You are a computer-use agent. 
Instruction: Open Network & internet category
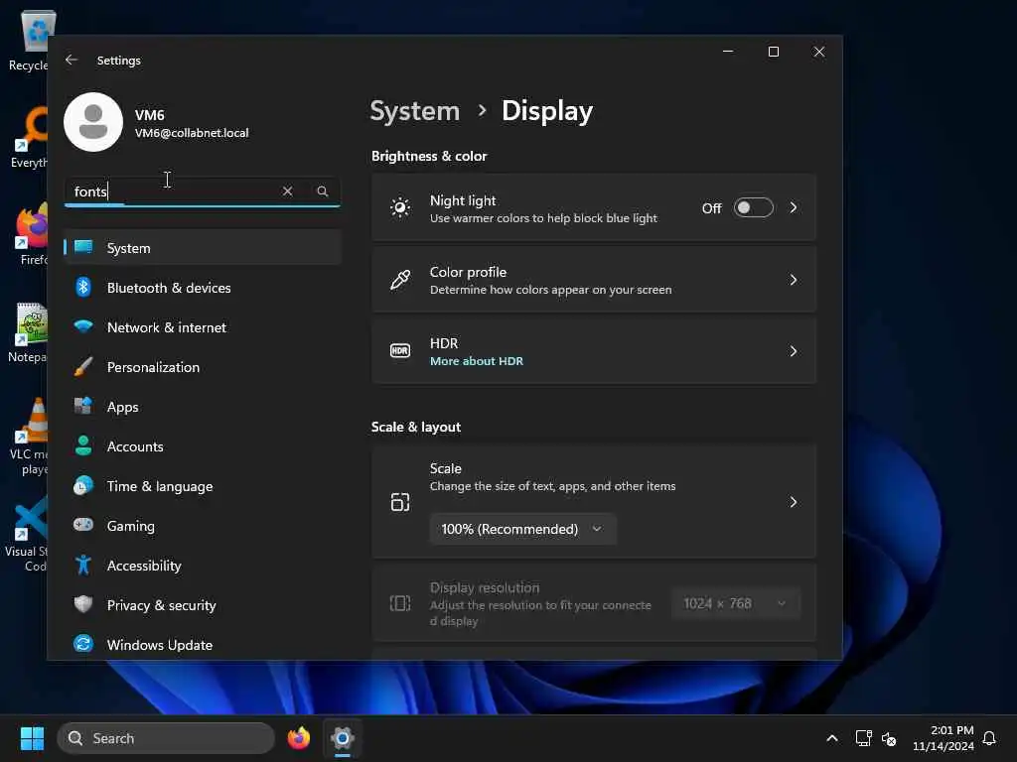tap(203, 327)
